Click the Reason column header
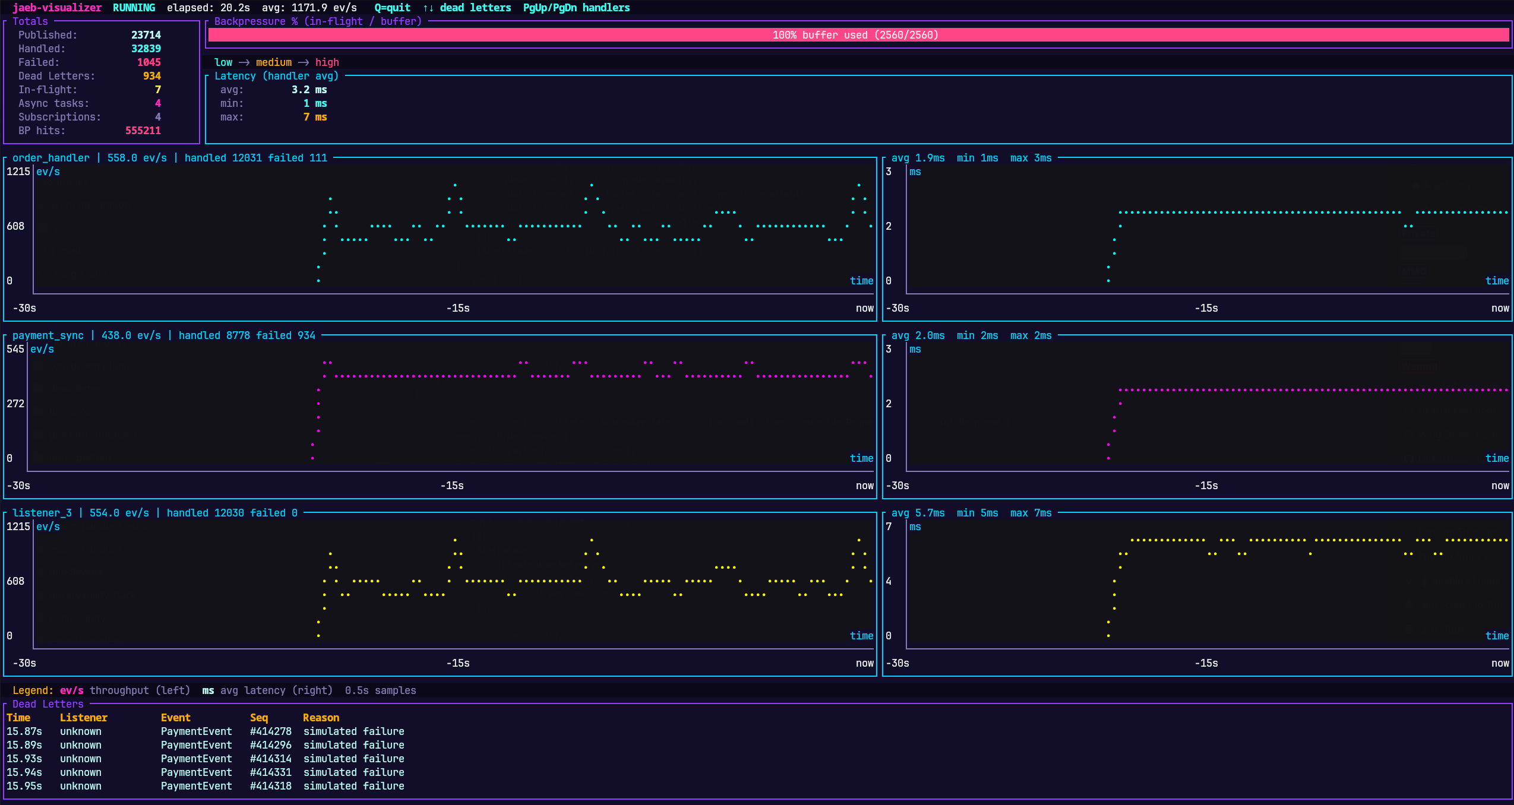Viewport: 1514px width, 805px height. pos(321,718)
